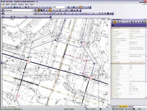147x111 pixels.
Task: Click the last icon of the third toolbar
Action: pyautogui.click(x=111, y=13)
